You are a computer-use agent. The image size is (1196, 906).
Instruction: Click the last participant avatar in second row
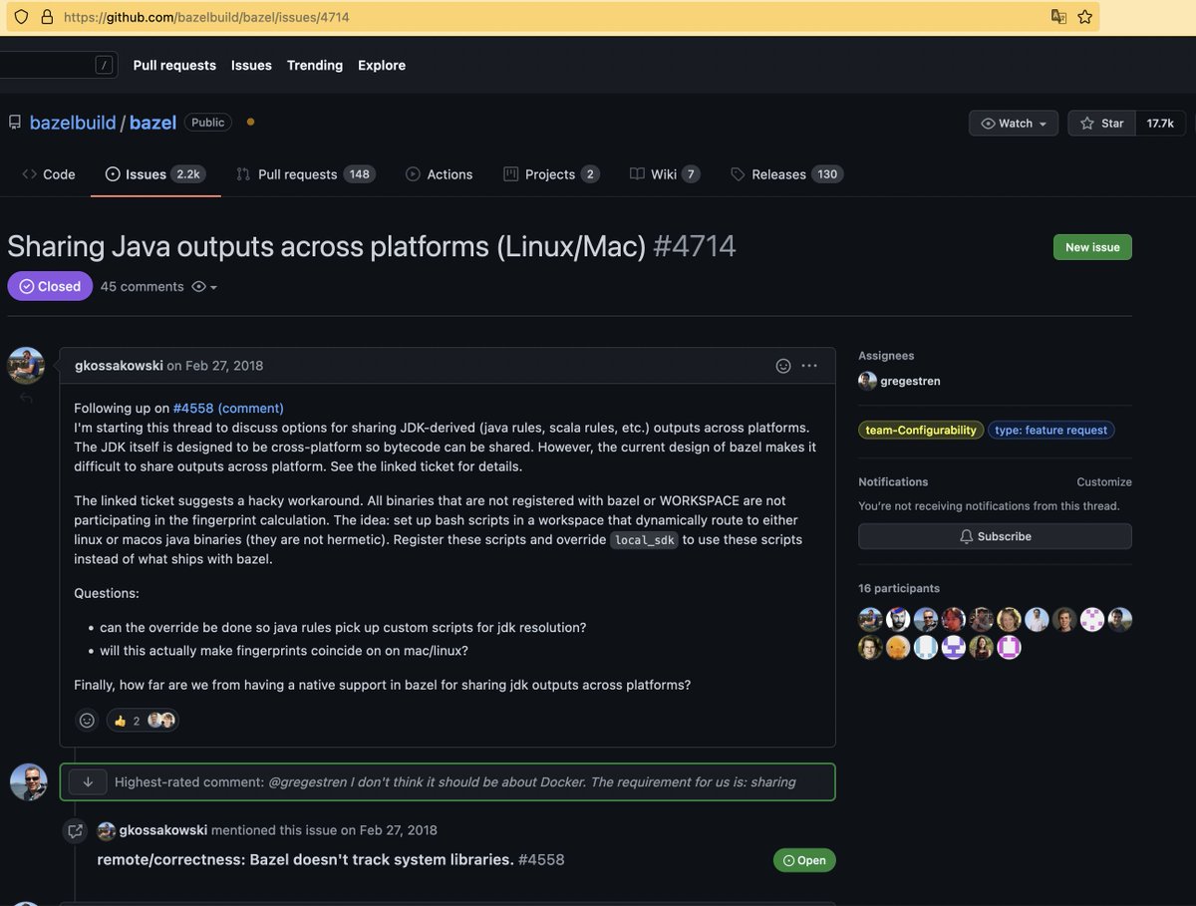(1010, 648)
